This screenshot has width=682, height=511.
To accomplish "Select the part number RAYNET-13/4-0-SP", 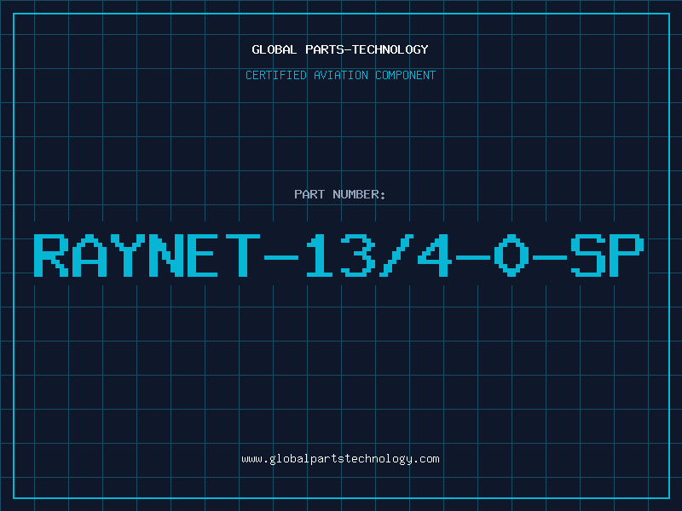I will [x=338, y=255].
